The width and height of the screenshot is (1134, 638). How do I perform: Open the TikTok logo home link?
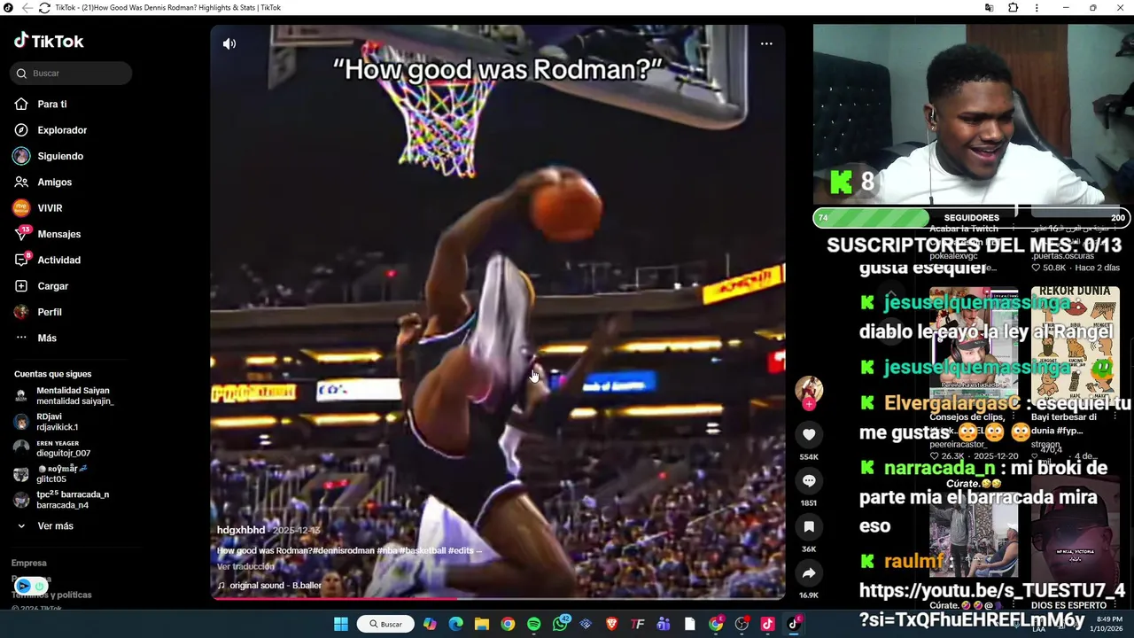pos(49,41)
